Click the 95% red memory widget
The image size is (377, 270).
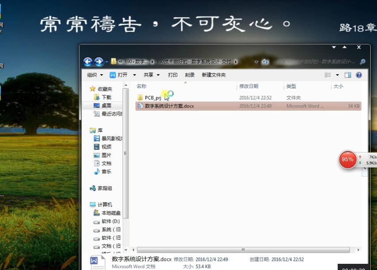(x=347, y=160)
